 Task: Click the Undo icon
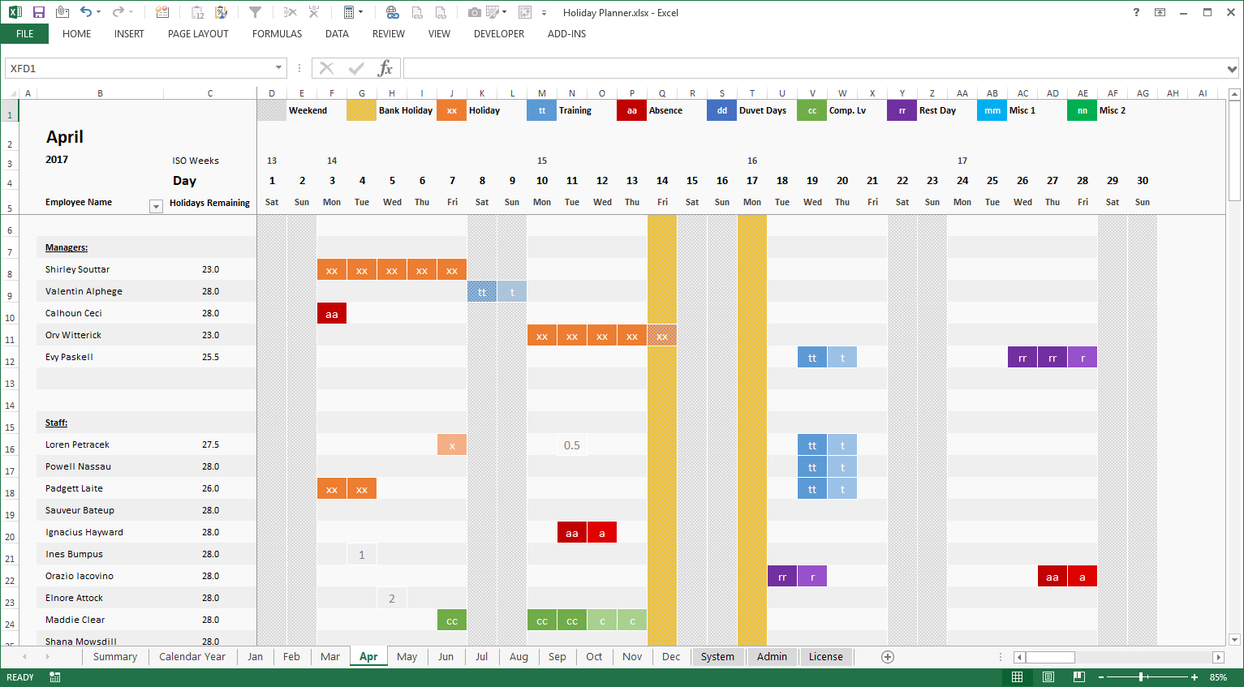tap(86, 11)
